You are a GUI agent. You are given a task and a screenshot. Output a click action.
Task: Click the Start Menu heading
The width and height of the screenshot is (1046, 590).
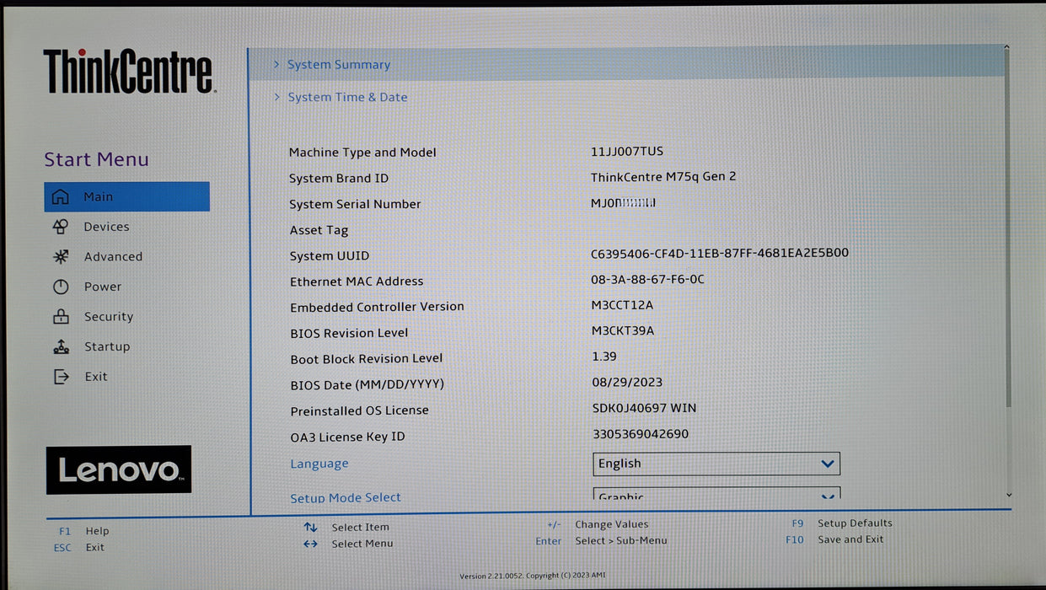click(x=96, y=159)
